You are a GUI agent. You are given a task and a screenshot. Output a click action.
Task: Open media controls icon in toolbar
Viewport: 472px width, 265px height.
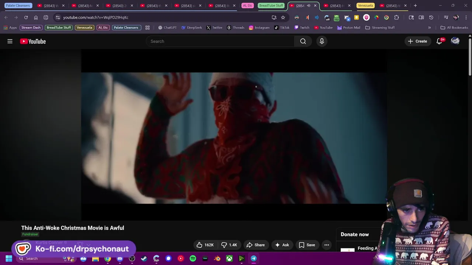pos(446,17)
